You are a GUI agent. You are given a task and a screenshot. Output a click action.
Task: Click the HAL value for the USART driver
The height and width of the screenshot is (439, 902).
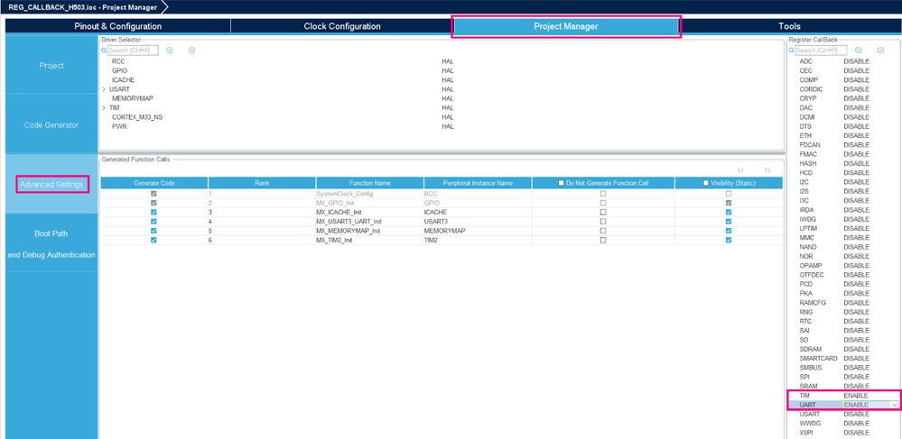point(448,89)
